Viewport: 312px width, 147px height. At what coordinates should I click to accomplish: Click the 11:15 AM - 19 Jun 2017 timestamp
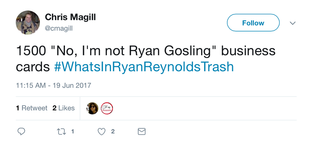pos(53,86)
